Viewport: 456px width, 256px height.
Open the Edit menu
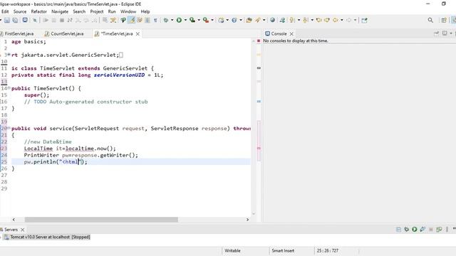5,11
